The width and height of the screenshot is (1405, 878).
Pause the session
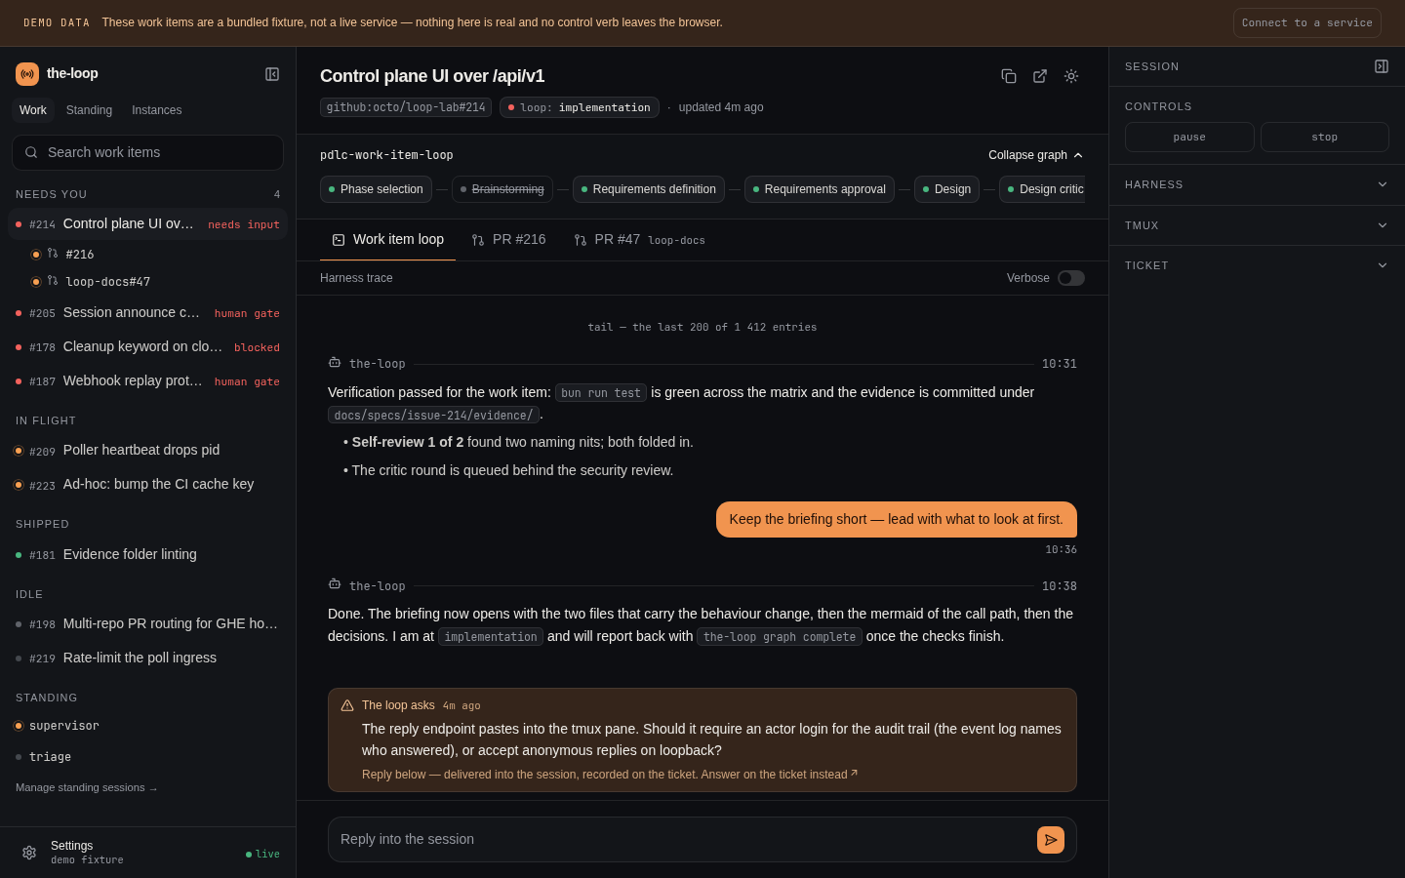click(1189, 138)
